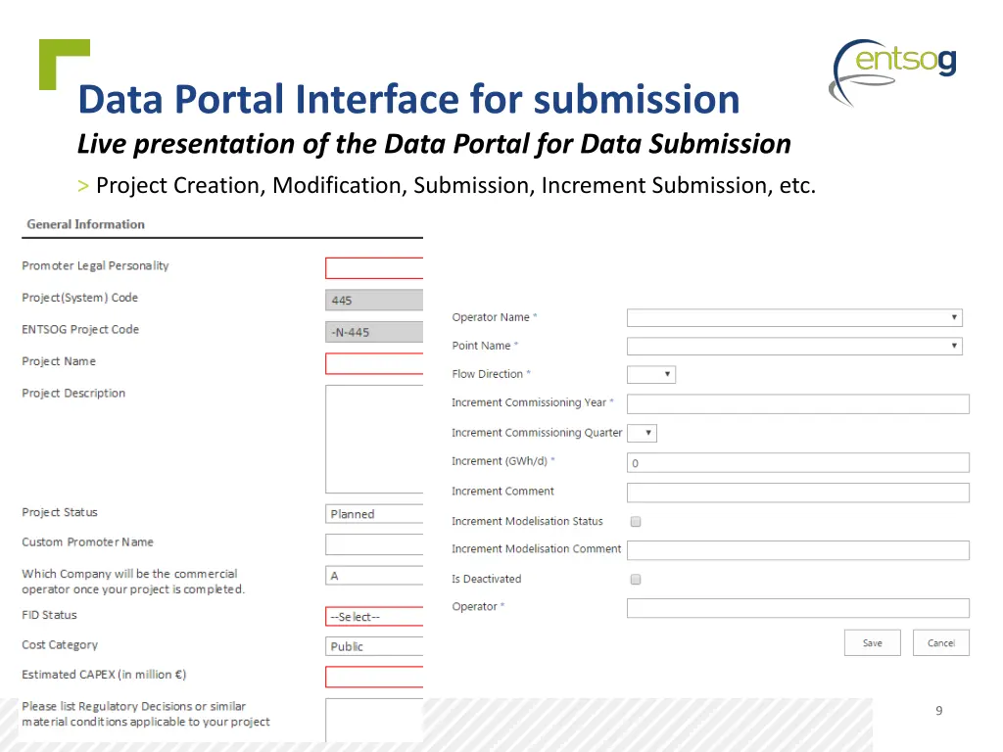Focus the Promoter Legal Personality field
The height and width of the screenshot is (752, 1003).
point(374,268)
